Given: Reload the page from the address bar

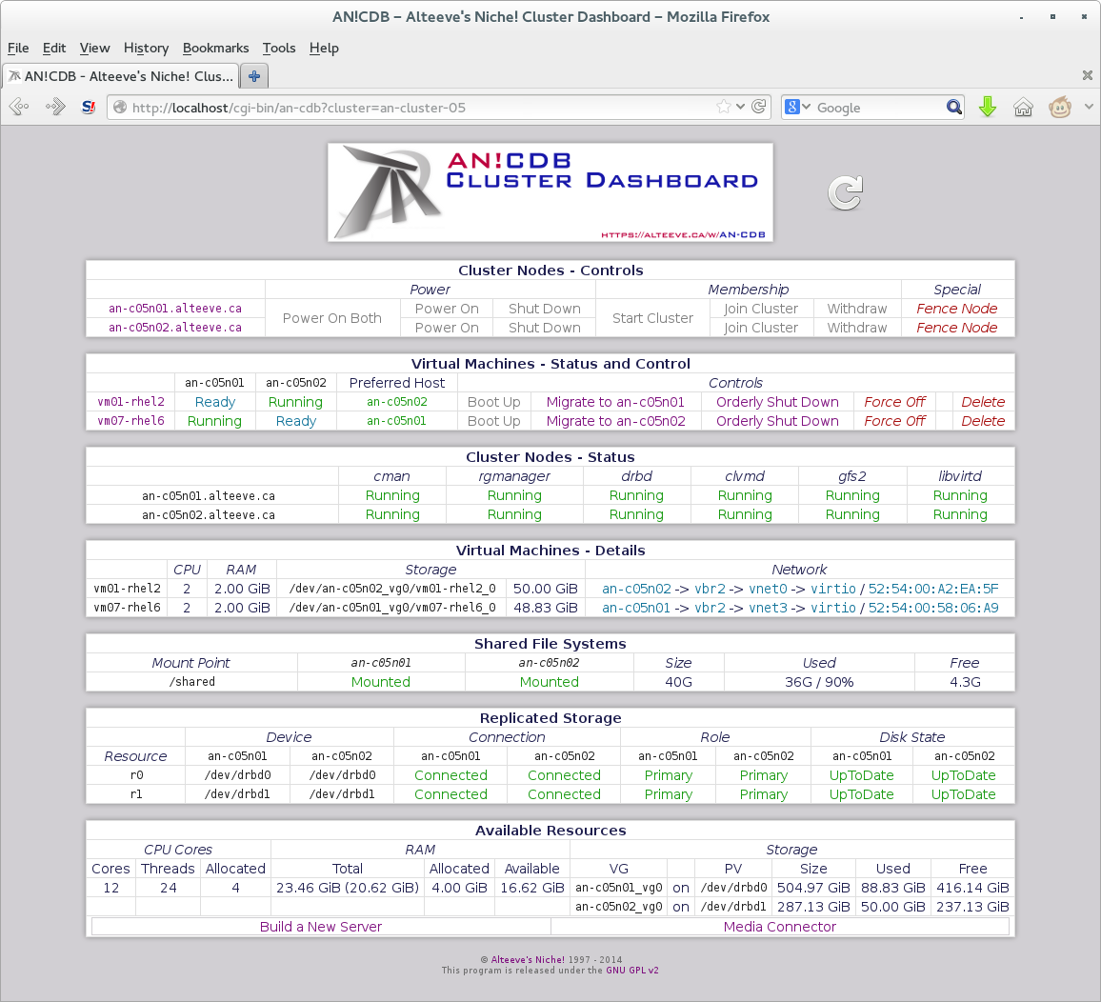Looking at the screenshot, I should [x=759, y=107].
